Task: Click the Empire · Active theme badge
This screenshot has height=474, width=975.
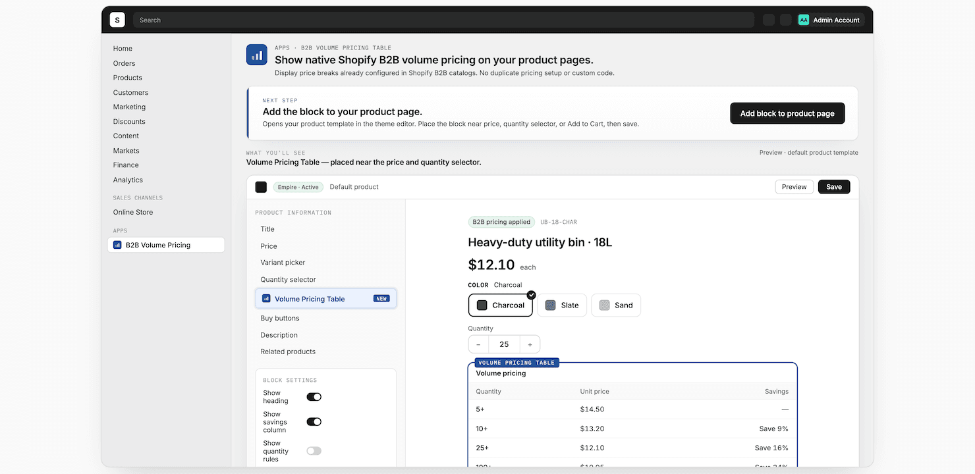Action: [x=298, y=187]
